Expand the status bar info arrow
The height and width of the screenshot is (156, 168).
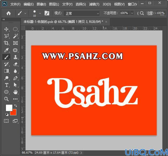pyautogui.click(x=81, y=153)
